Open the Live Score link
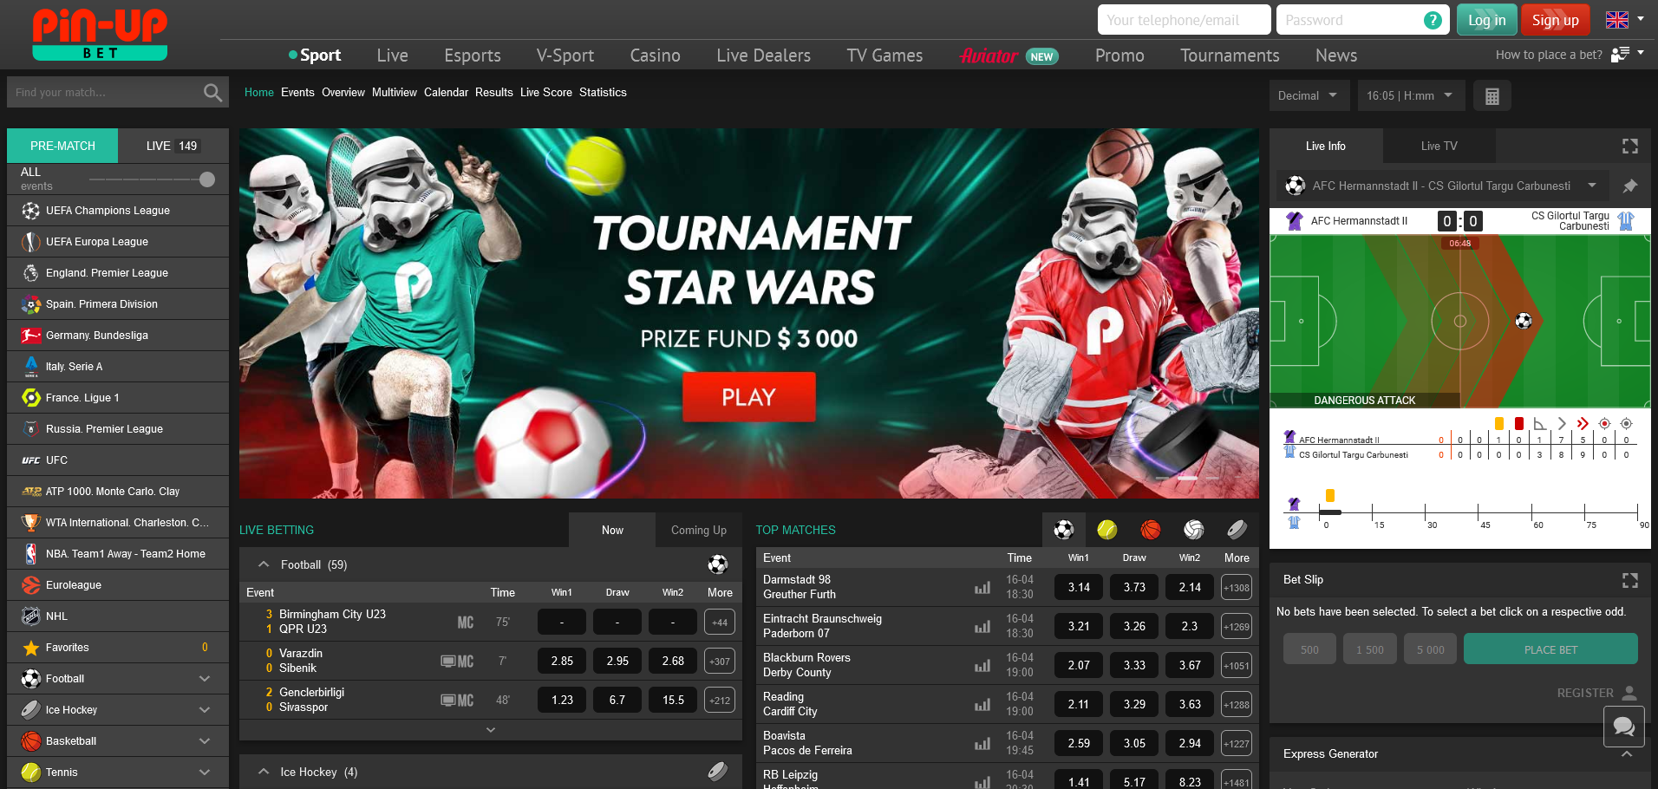The width and height of the screenshot is (1658, 789). [546, 92]
